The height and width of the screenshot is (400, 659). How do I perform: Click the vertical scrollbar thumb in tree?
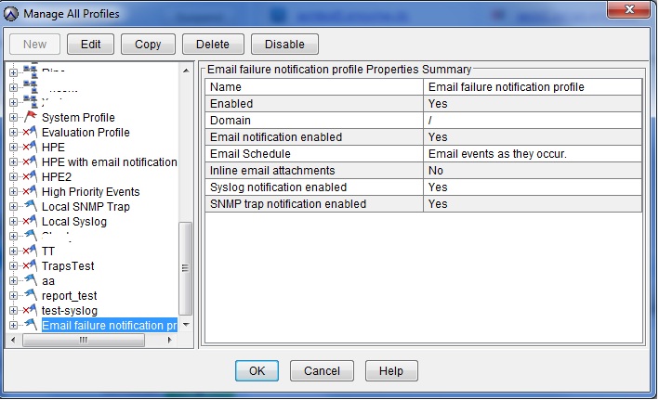[x=185, y=268]
